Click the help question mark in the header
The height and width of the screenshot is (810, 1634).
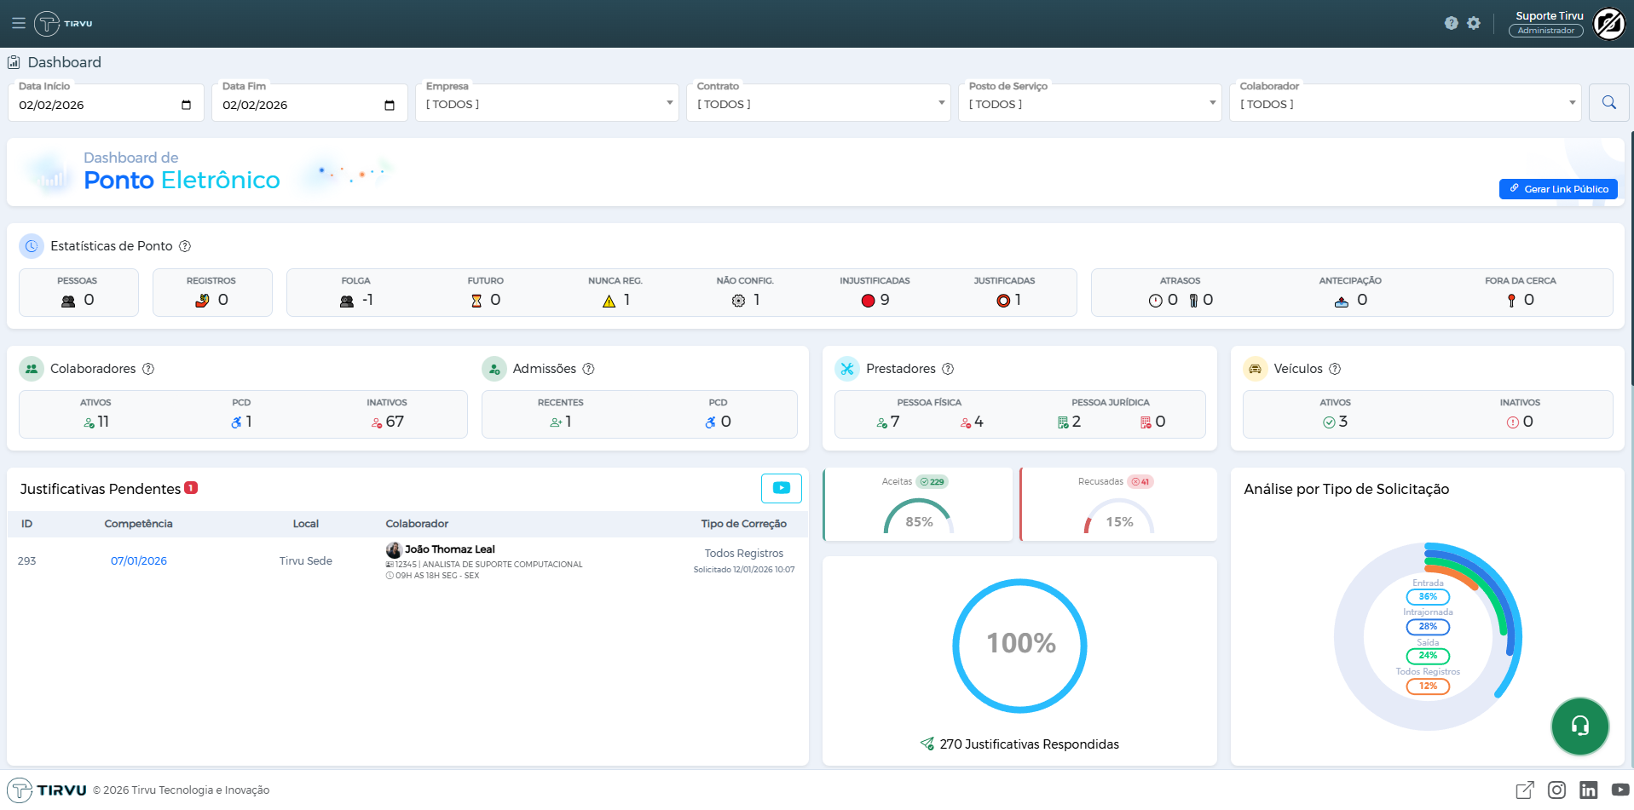(1452, 23)
